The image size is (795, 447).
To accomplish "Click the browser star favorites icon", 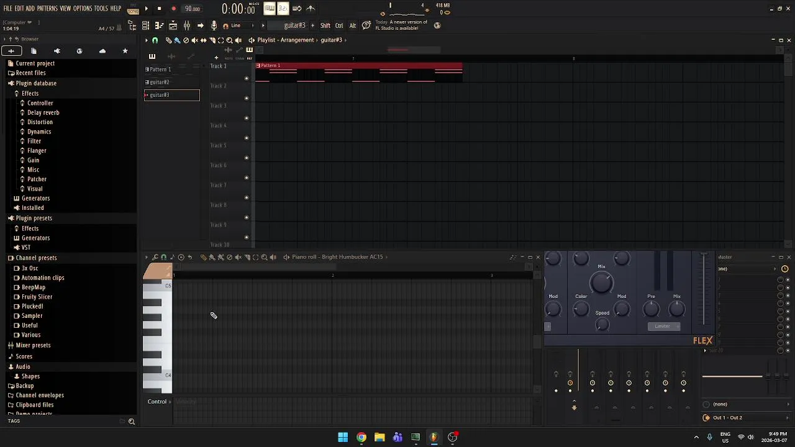I will pos(125,51).
